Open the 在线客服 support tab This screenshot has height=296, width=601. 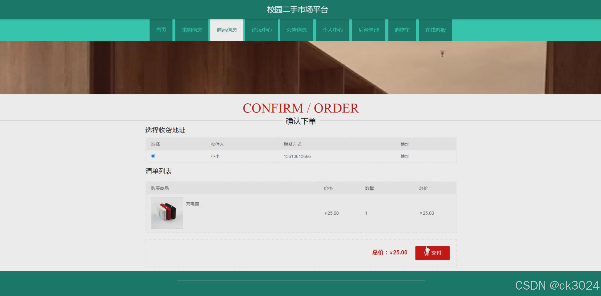click(436, 30)
